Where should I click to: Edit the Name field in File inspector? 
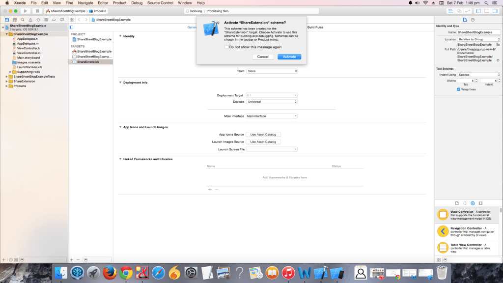[478, 32]
